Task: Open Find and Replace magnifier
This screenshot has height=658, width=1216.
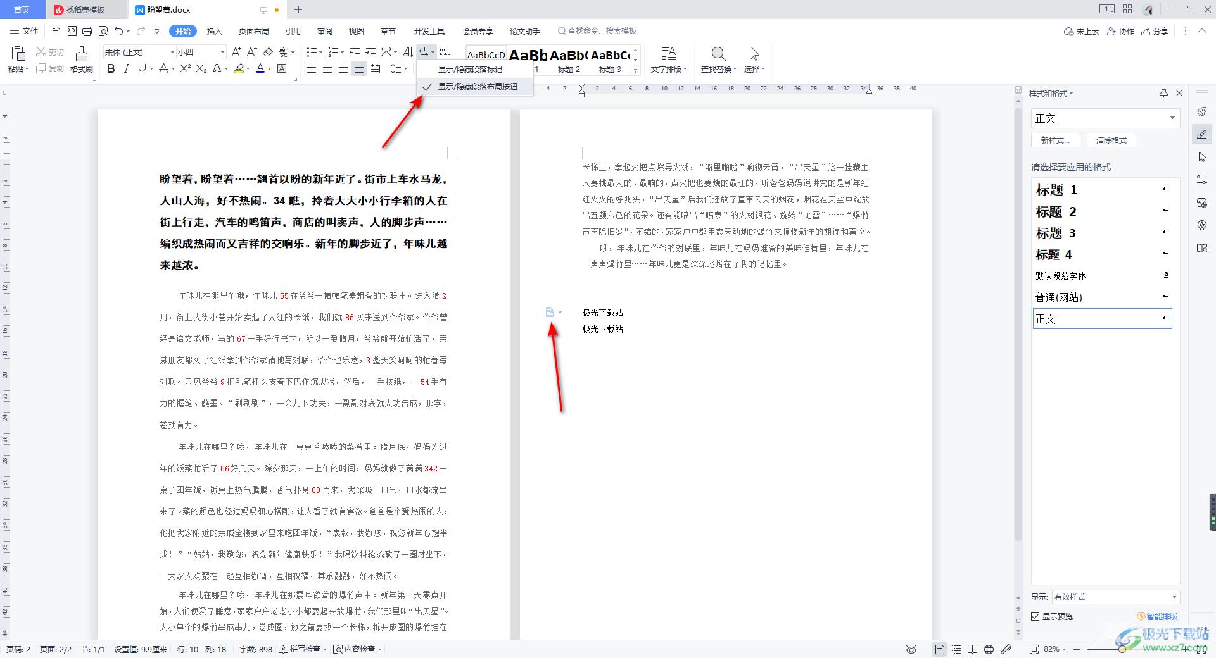Action: 718,54
